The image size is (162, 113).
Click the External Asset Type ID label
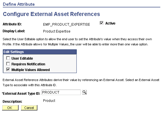[x=21, y=94]
